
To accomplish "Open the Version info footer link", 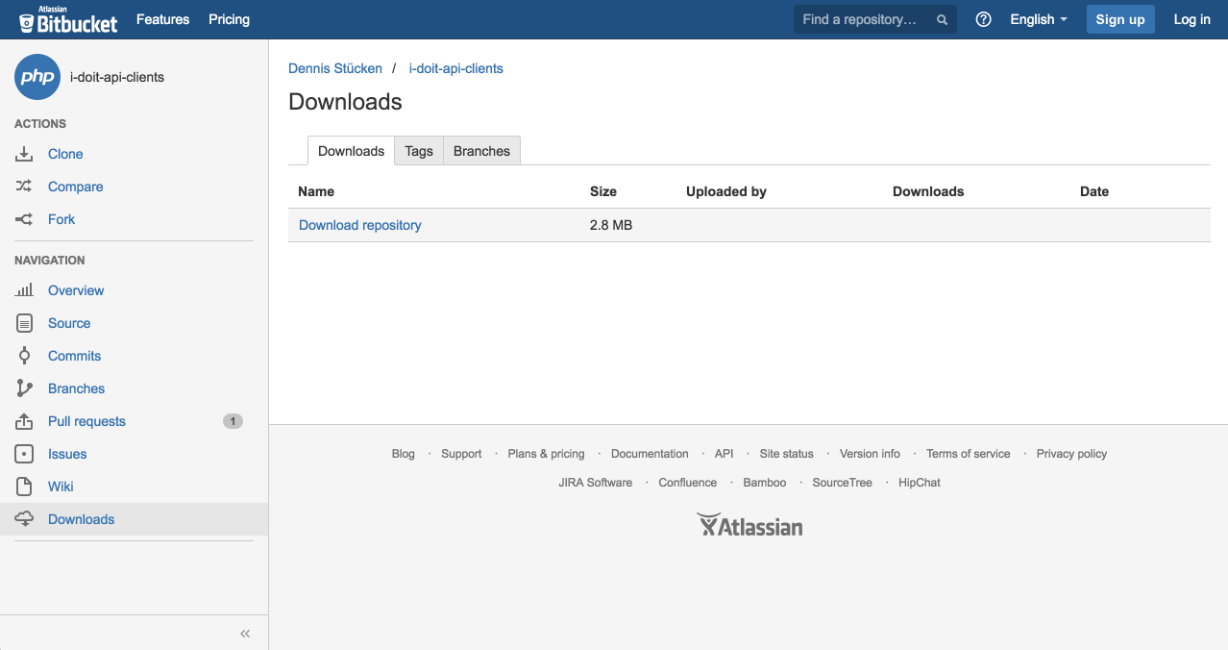I will pyautogui.click(x=870, y=454).
